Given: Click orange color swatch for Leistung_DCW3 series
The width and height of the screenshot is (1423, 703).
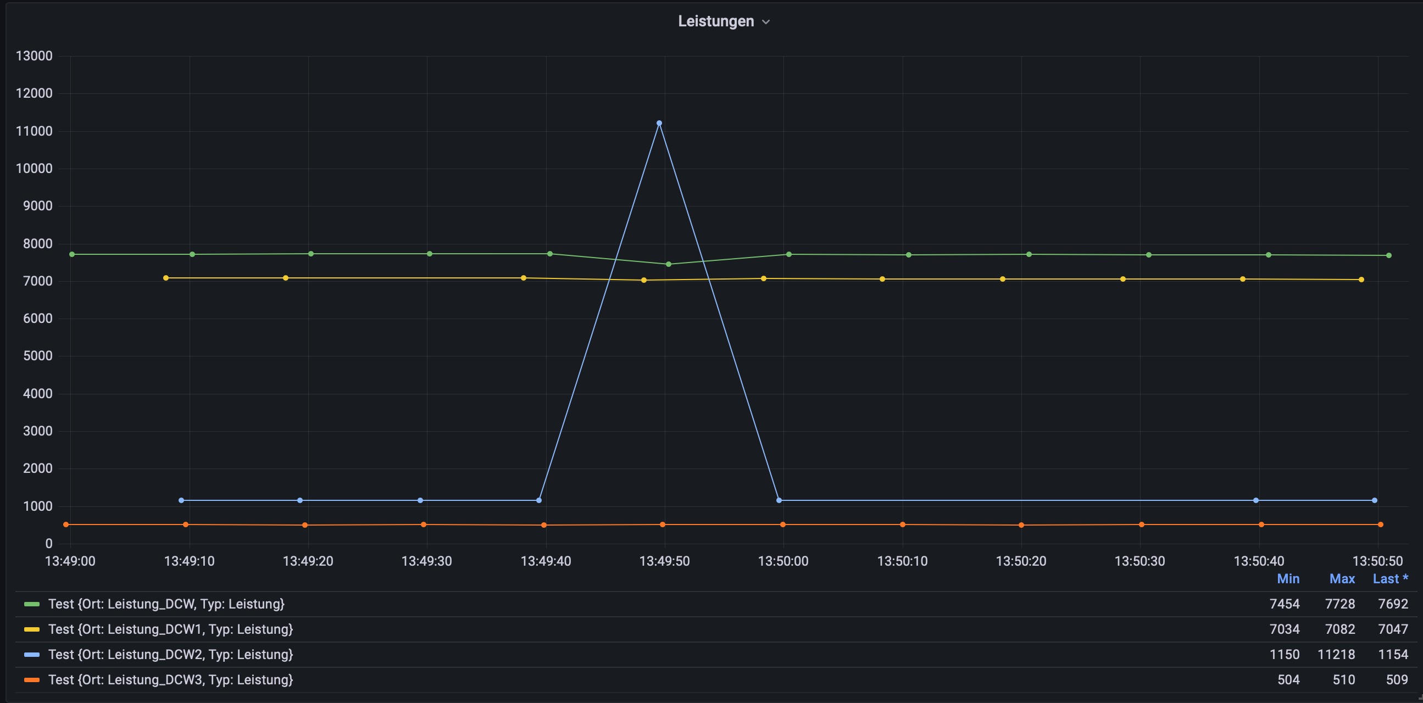Looking at the screenshot, I should [x=32, y=680].
